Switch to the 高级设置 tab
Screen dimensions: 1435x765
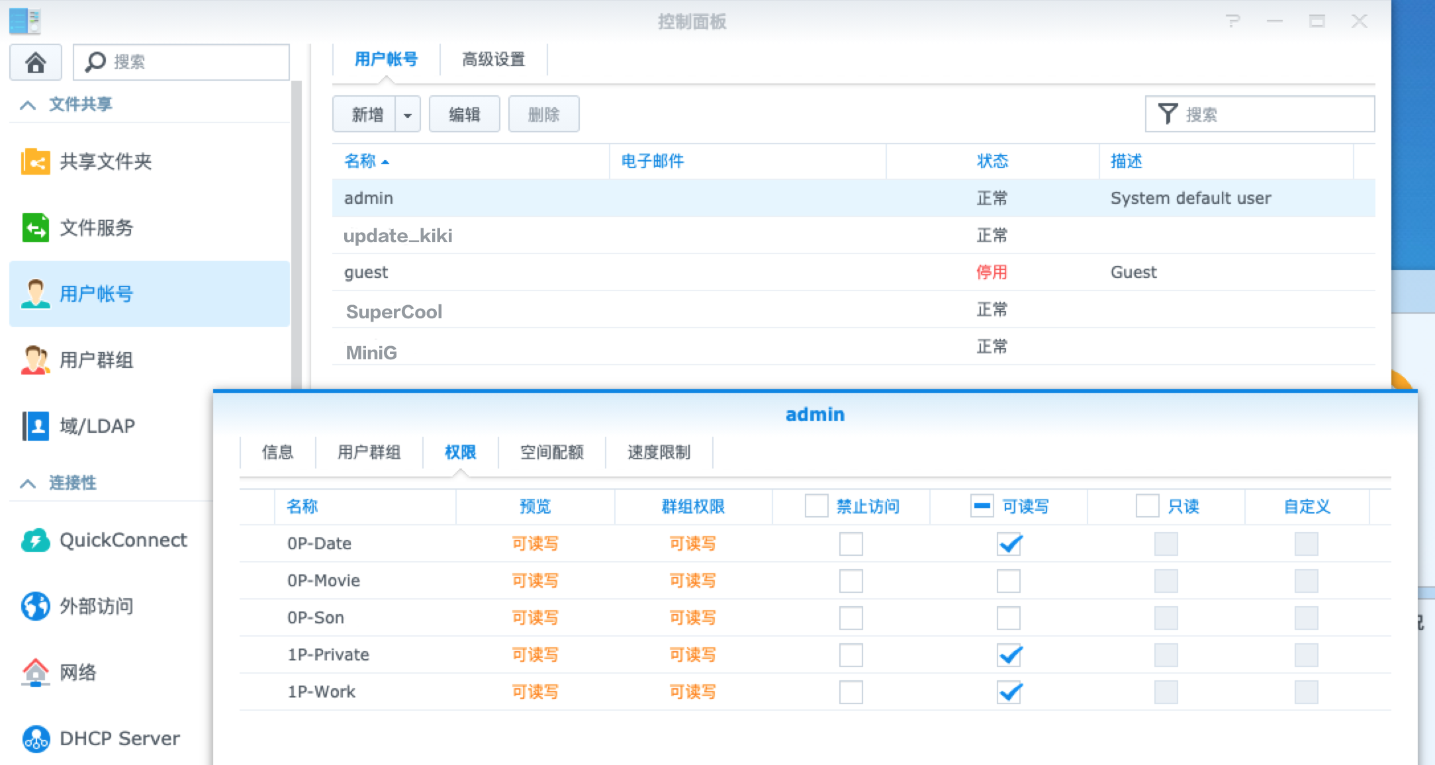pyautogui.click(x=494, y=59)
